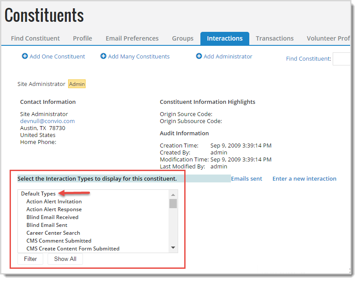Select Blind Email Received interaction type
This screenshot has height=281, width=358.
52,217
